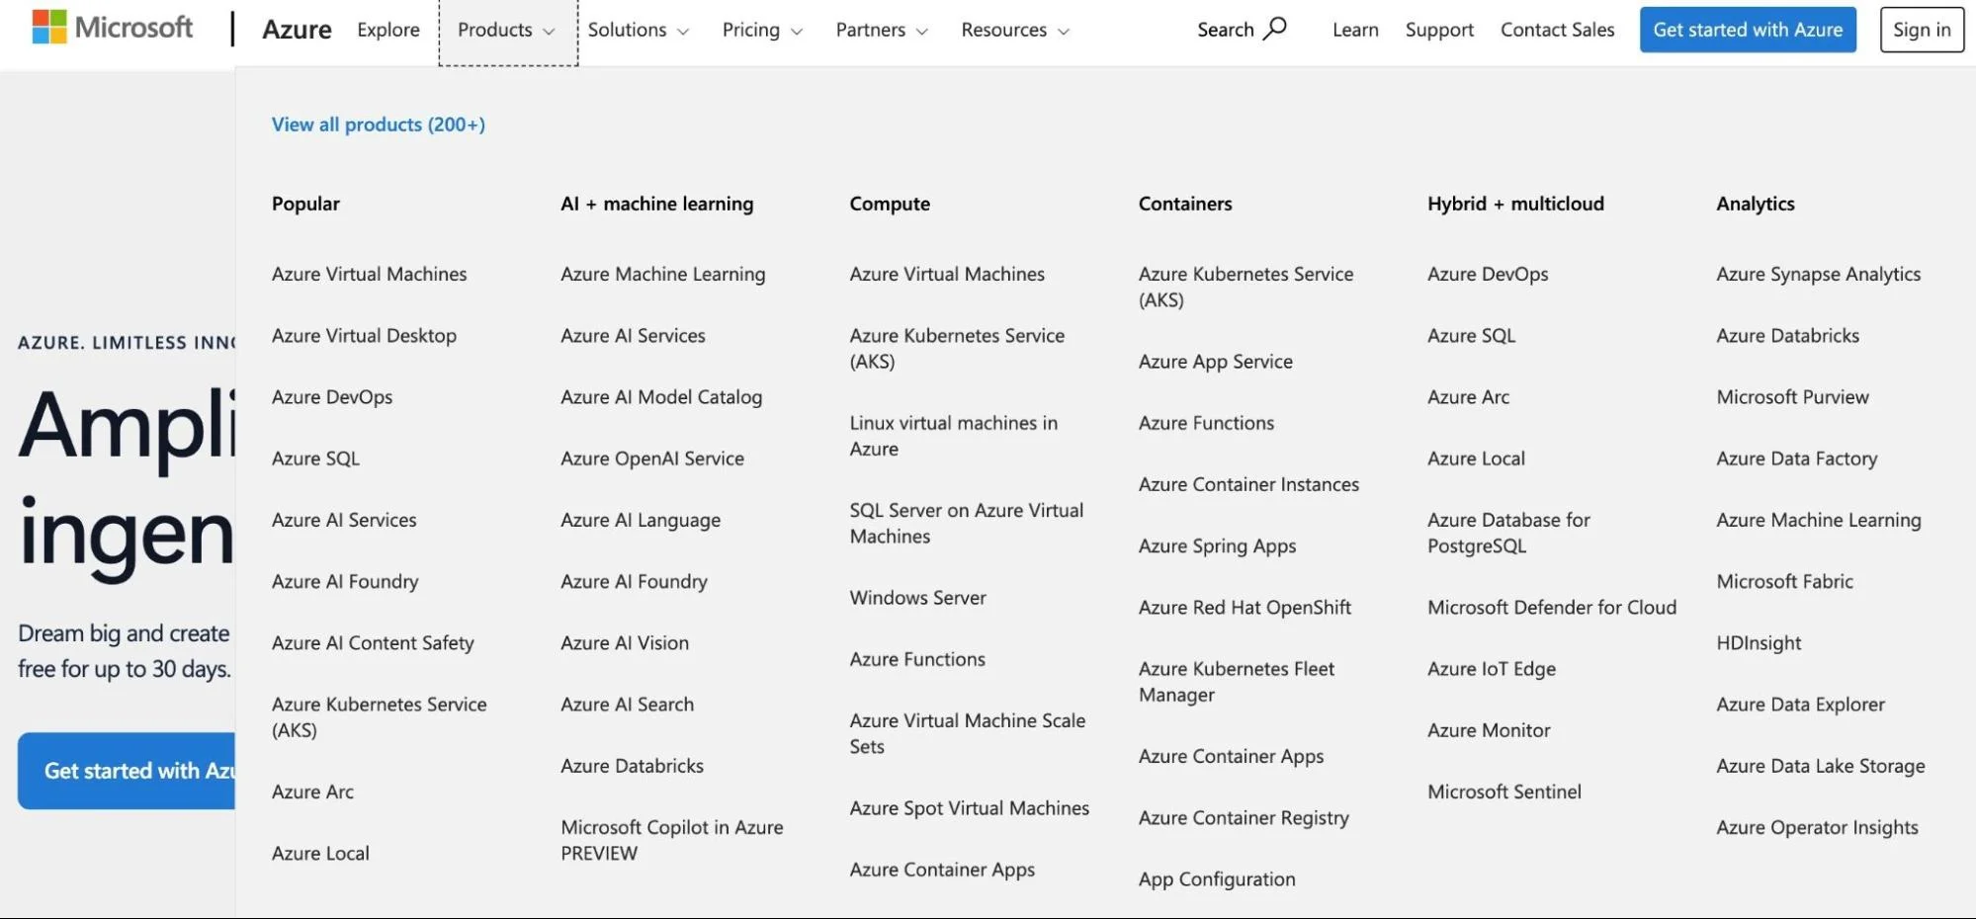
Task: Open Azure Container Instances link
Action: (1249, 484)
